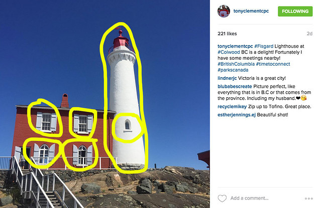Open tonyclementcpc profile from header username

[251, 11]
